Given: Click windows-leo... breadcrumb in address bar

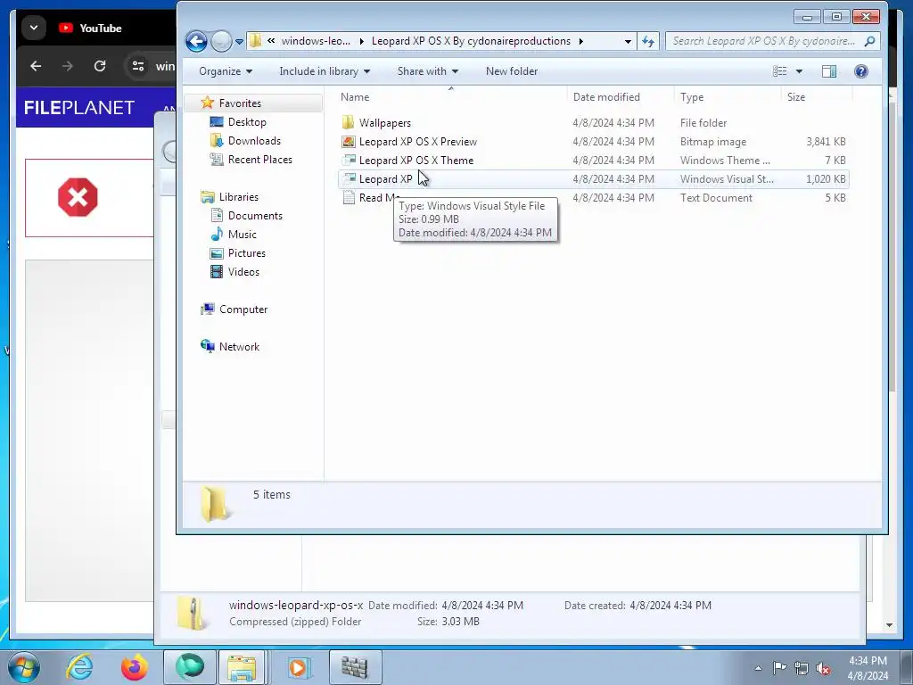Looking at the screenshot, I should (316, 41).
